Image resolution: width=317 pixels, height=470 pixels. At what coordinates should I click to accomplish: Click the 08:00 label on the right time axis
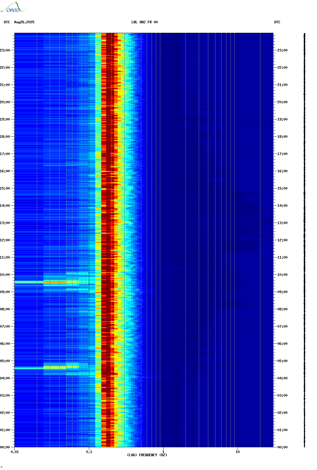coord(282,309)
